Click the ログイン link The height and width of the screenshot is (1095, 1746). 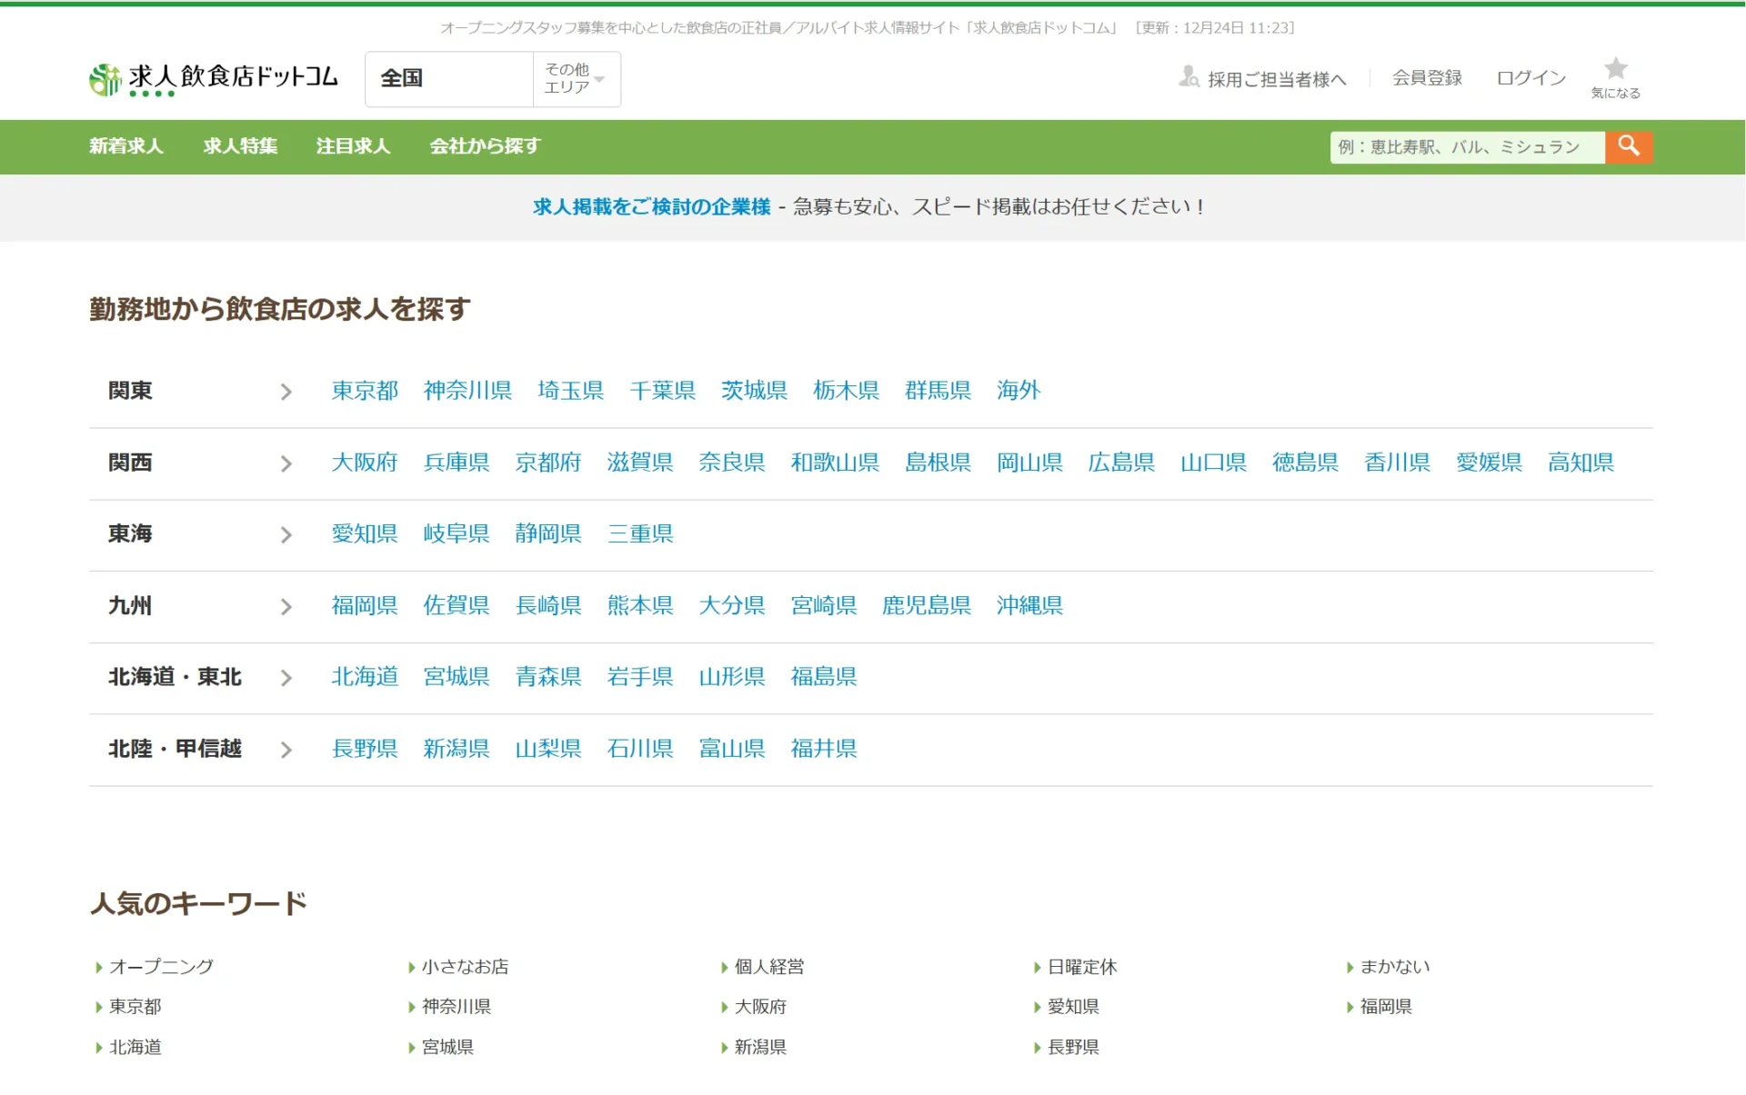(1530, 78)
